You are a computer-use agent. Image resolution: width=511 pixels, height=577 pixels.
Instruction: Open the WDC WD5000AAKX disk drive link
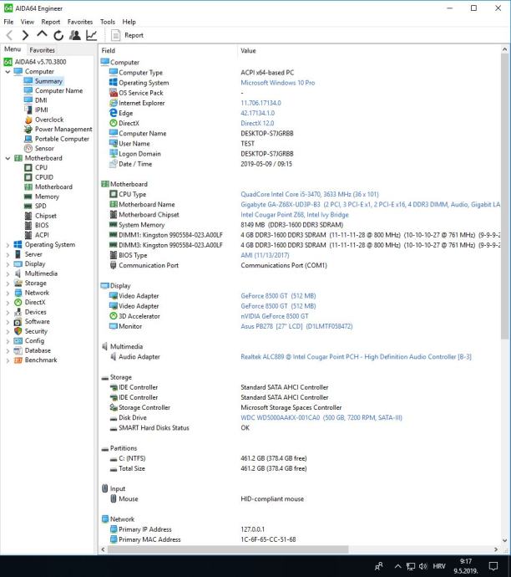(321, 417)
